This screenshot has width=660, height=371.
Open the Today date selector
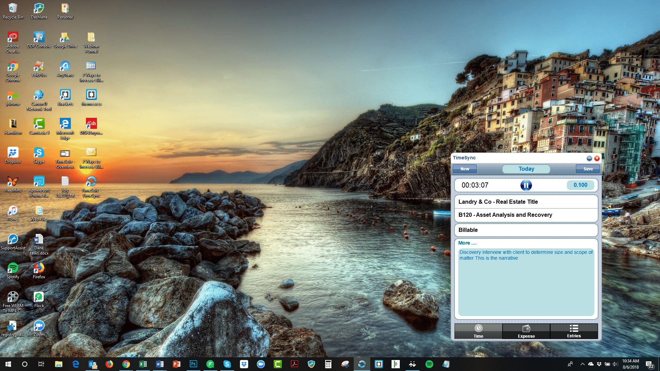click(x=526, y=169)
